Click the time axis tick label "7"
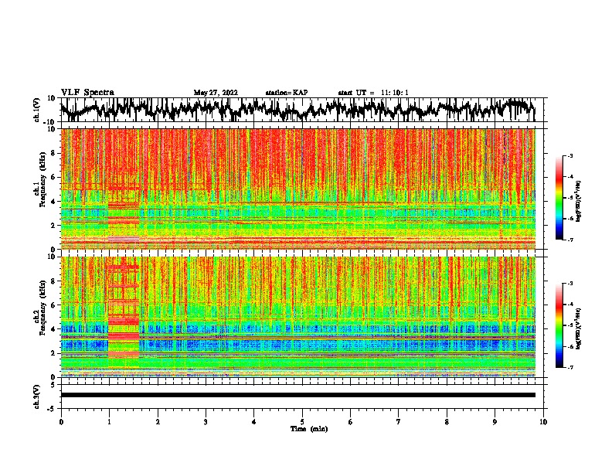 click(399, 422)
